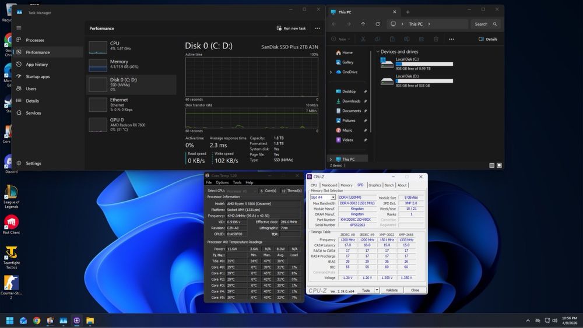Image resolution: width=583 pixels, height=328 pixels.
Task: Expand chevron after This PC in address bar
Action: tap(429, 24)
